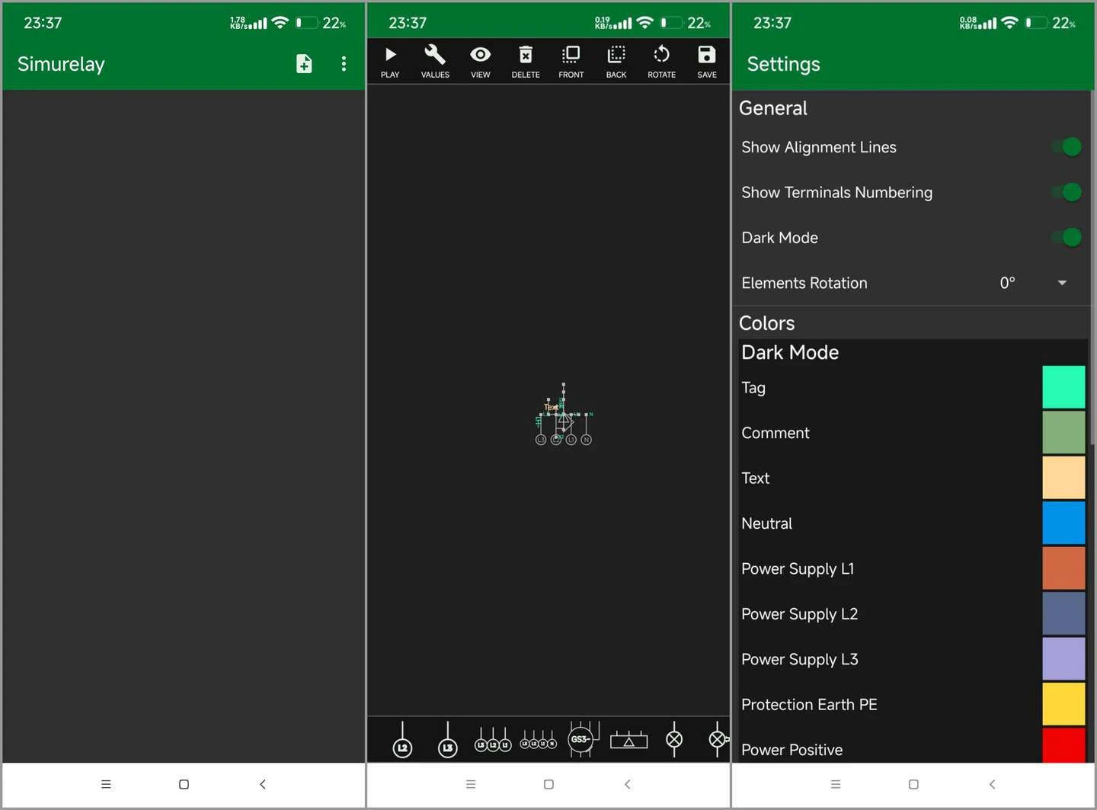Image resolution: width=1097 pixels, height=810 pixels.
Task: Tap the VIEW eye icon
Action: pyautogui.click(x=480, y=61)
